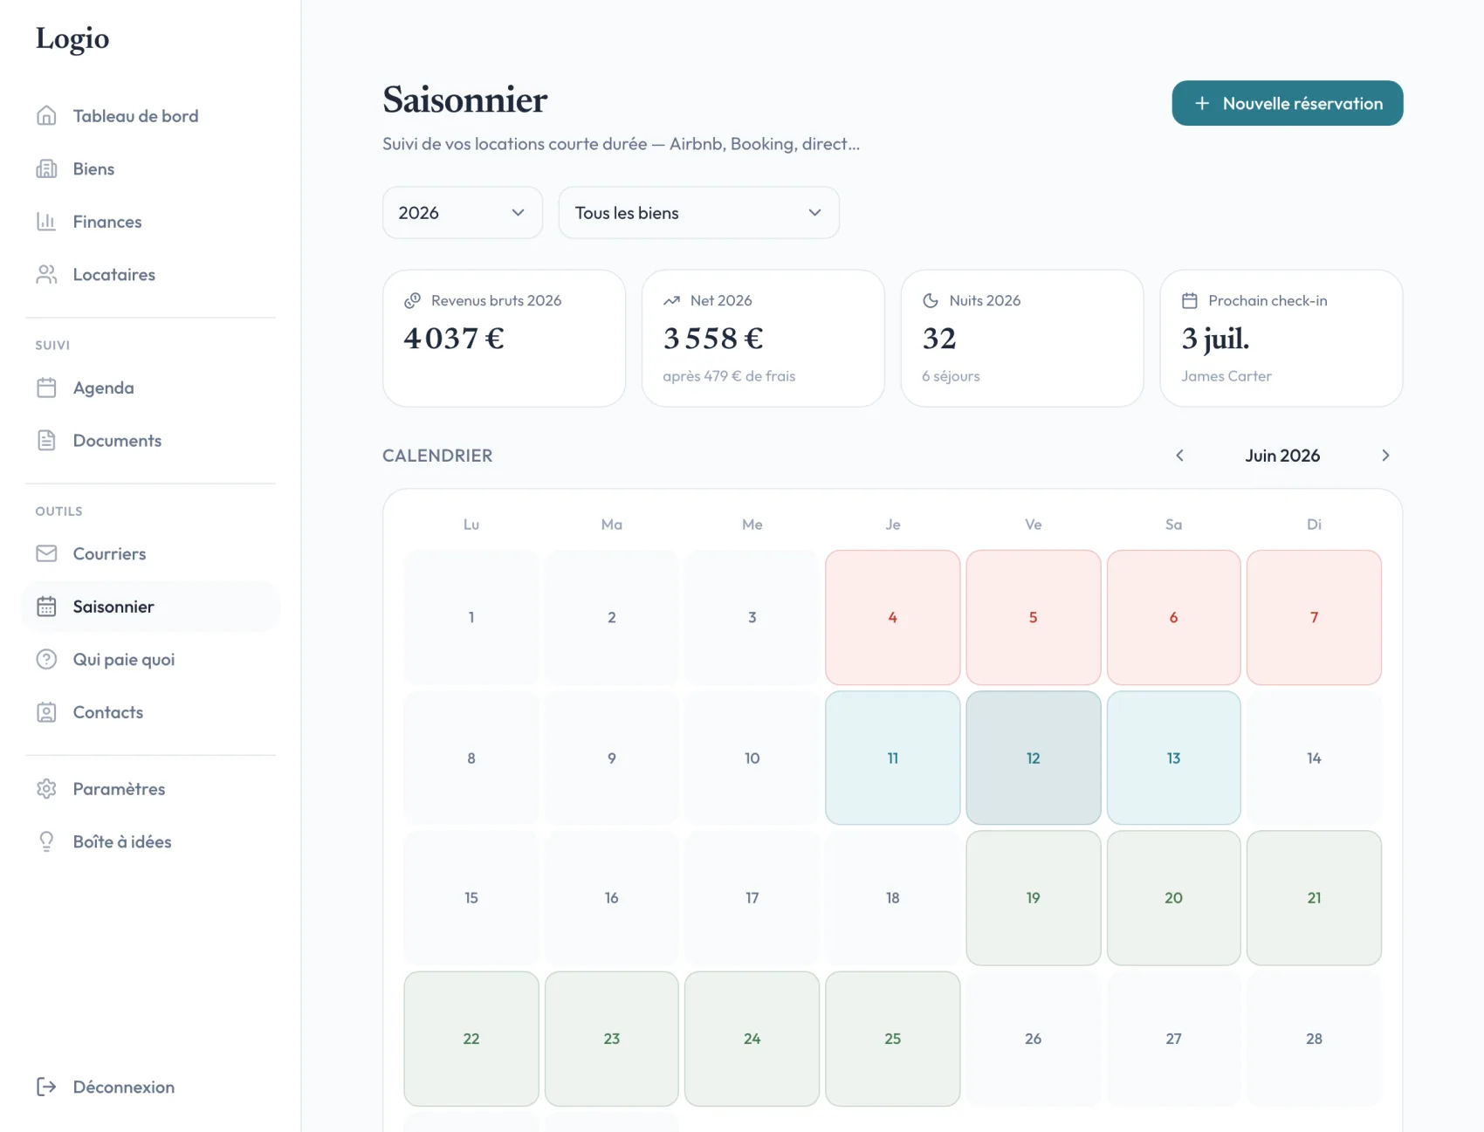Click the '6 séjours' text
The height and width of the screenshot is (1132, 1484).
(x=951, y=376)
